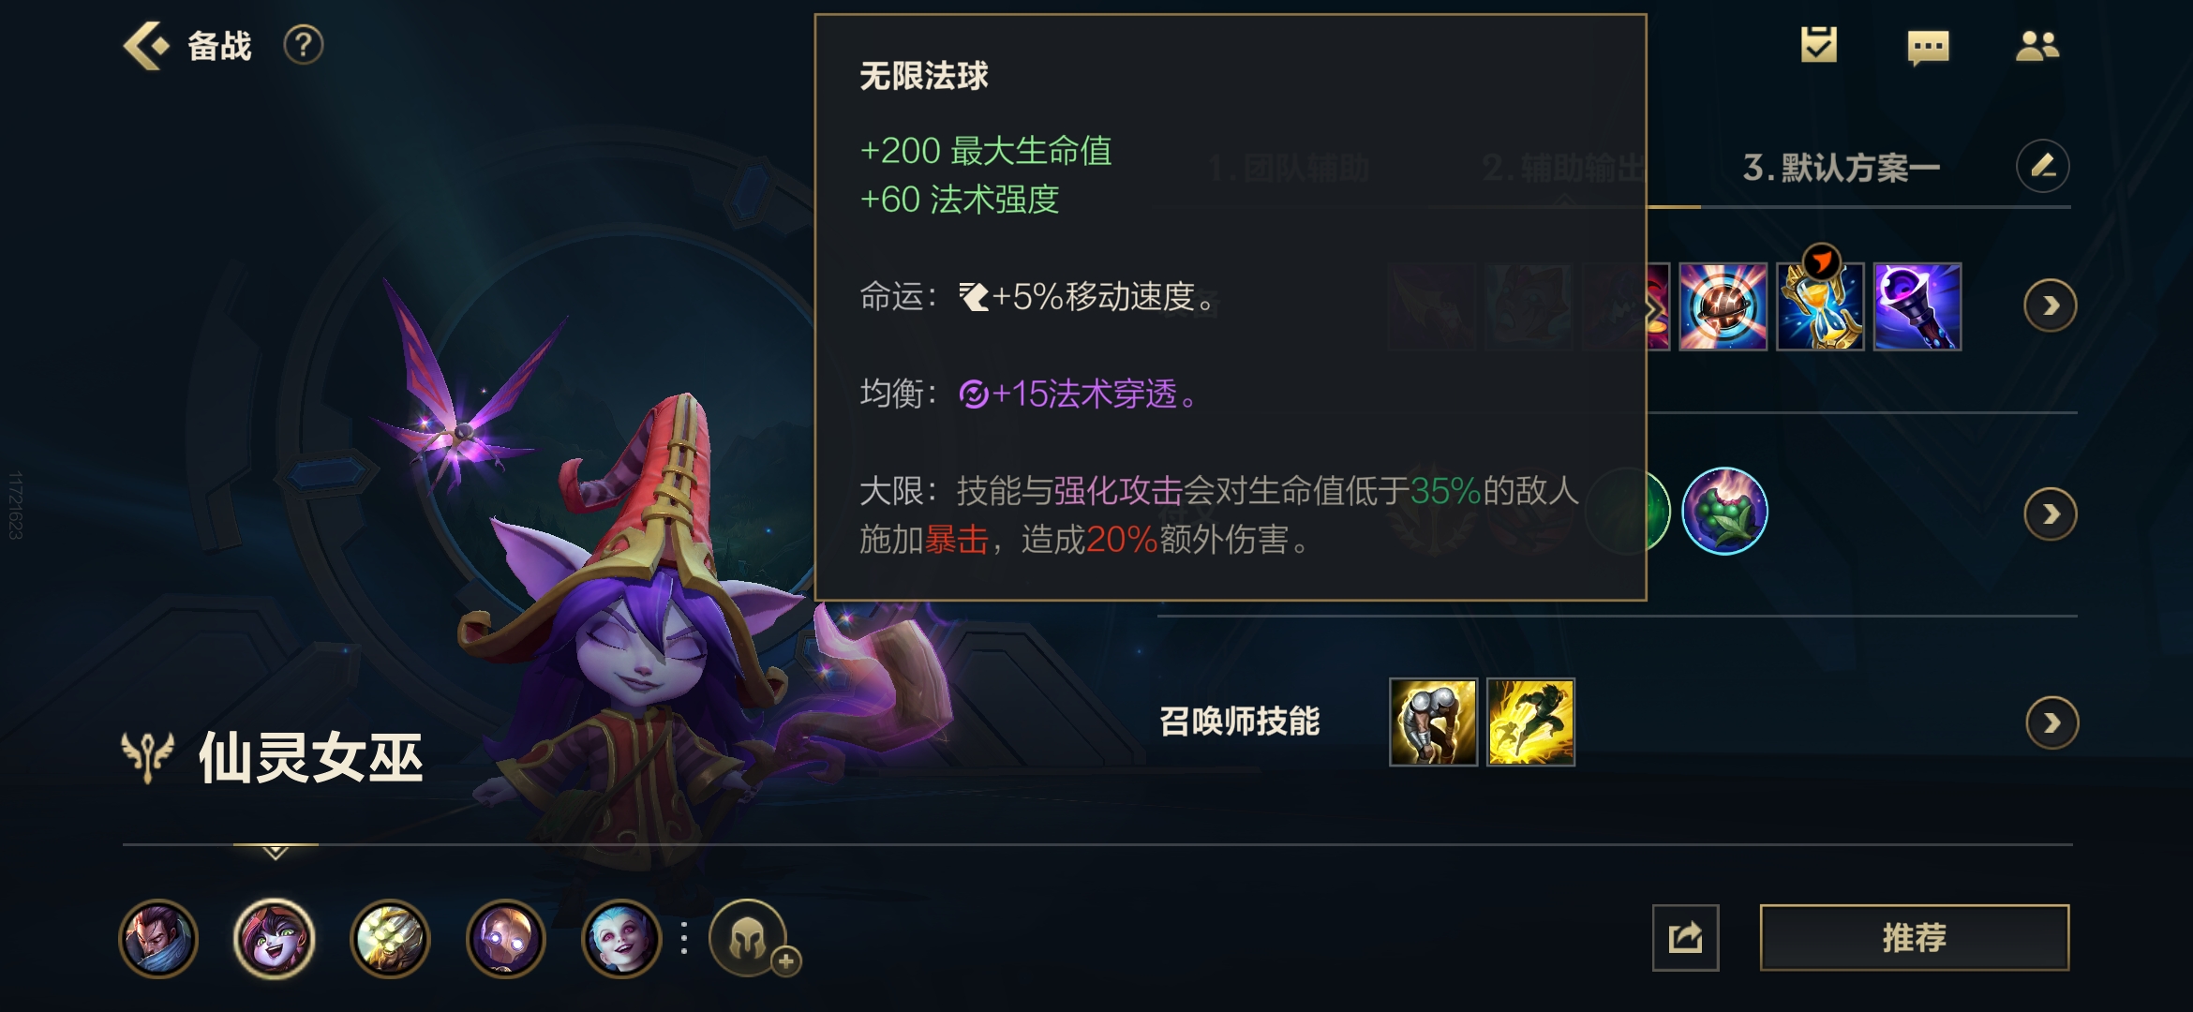The width and height of the screenshot is (2193, 1012).
Task: Expand the 召唤师技能 row arrow
Action: (x=2052, y=722)
